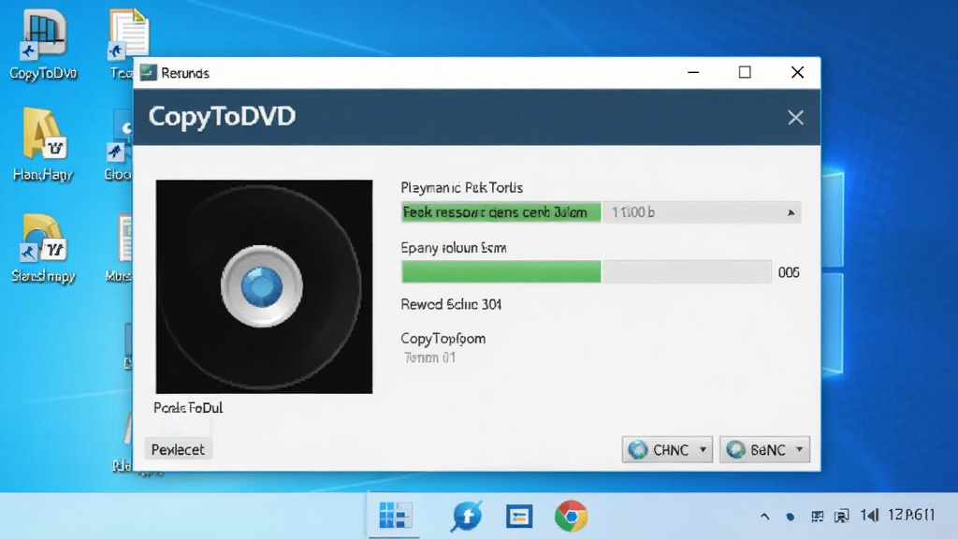
Task: Click the Epany ioloun progress bar
Action: tap(586, 272)
